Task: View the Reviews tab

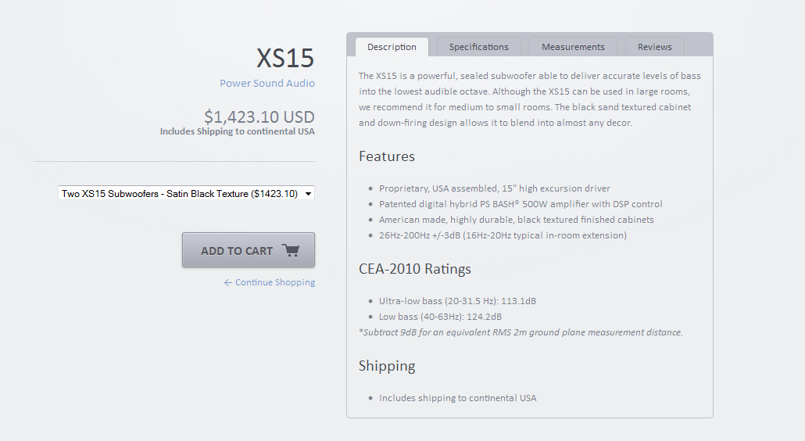Action: point(655,47)
